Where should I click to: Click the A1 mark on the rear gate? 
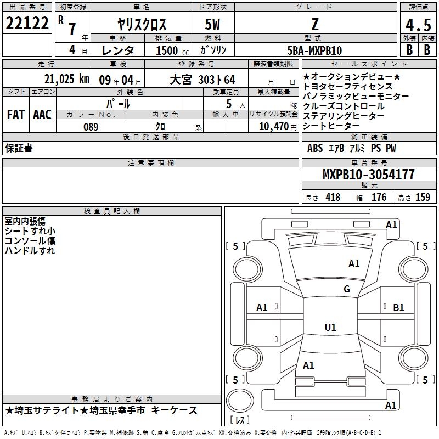coord(308,365)
